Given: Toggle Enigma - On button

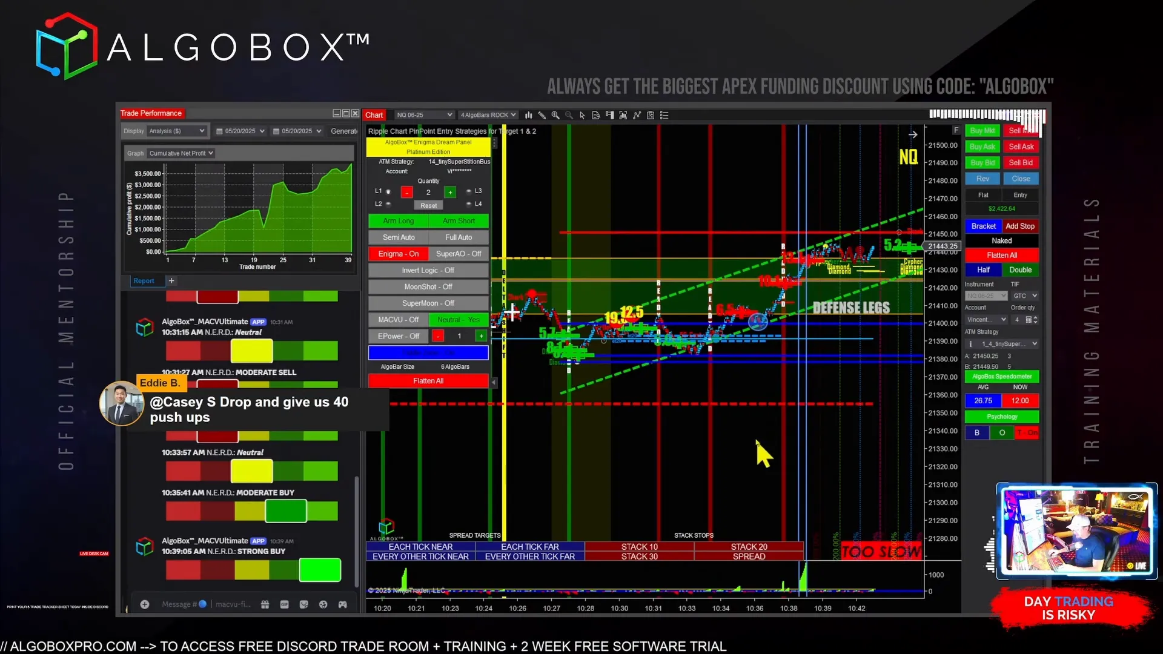Looking at the screenshot, I should 399,254.
